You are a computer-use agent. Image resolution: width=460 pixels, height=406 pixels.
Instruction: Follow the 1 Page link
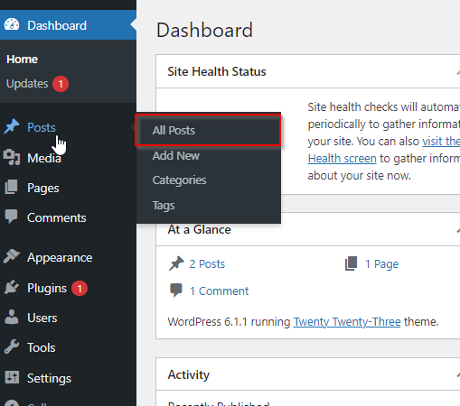pos(381,264)
